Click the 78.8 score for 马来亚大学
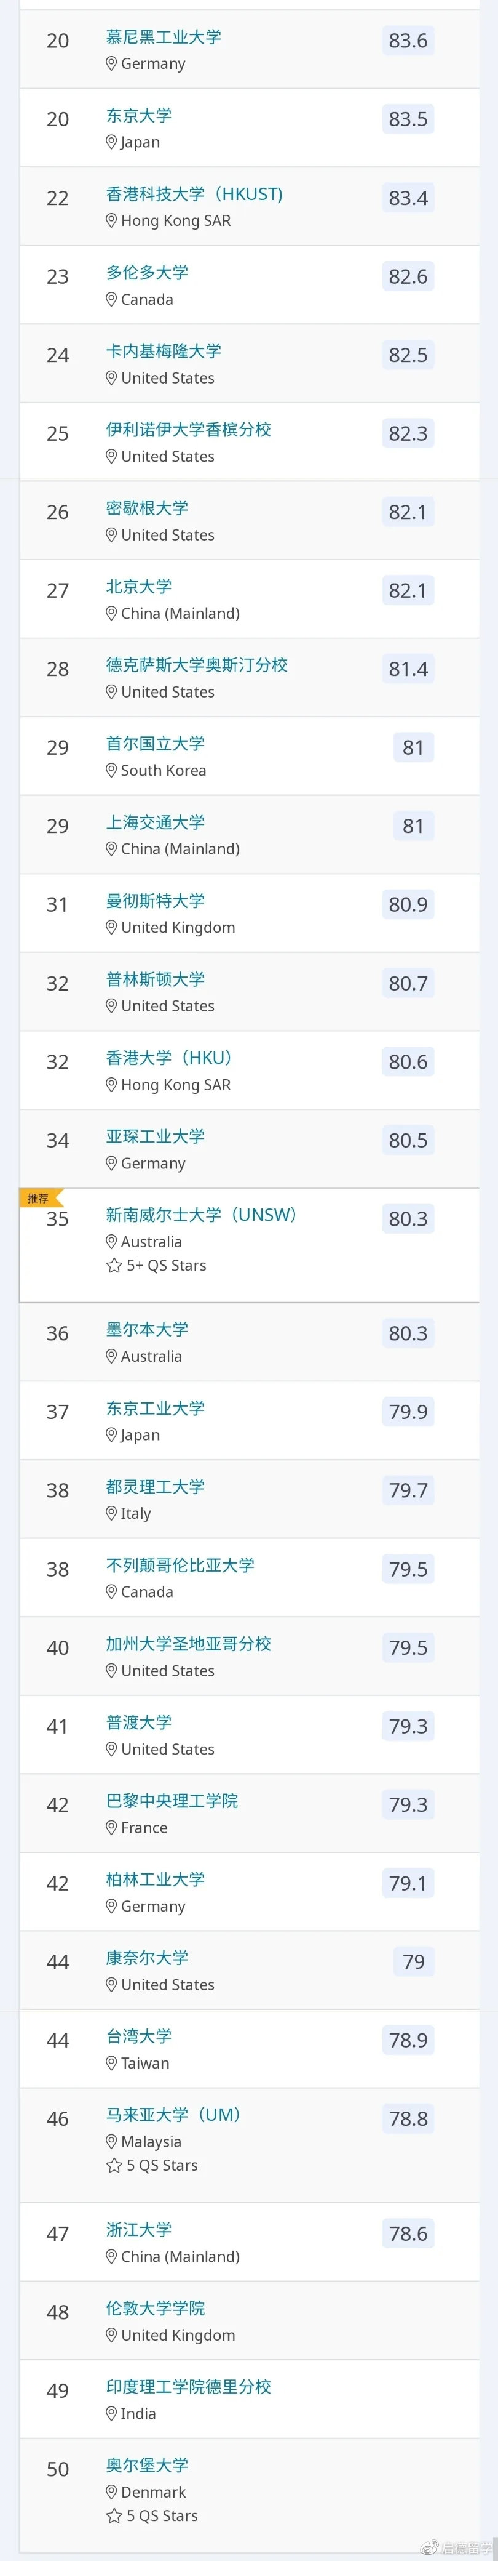Image resolution: width=498 pixels, height=2561 pixels. pyautogui.click(x=408, y=2118)
